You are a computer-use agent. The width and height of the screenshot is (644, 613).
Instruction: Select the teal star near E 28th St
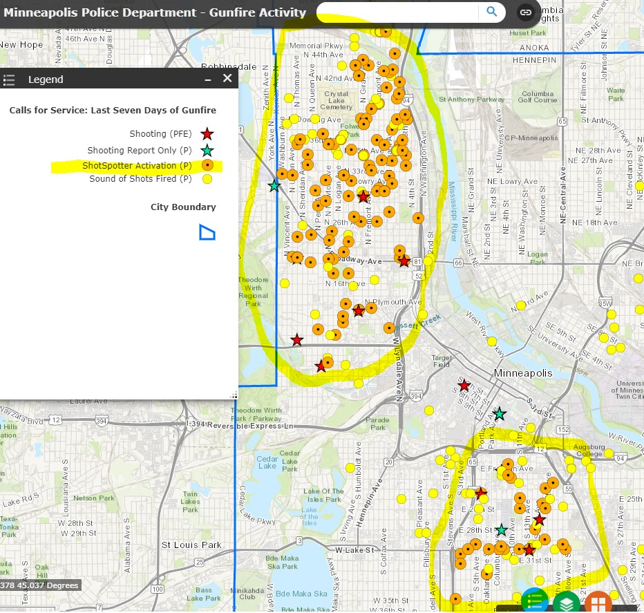[501, 529]
